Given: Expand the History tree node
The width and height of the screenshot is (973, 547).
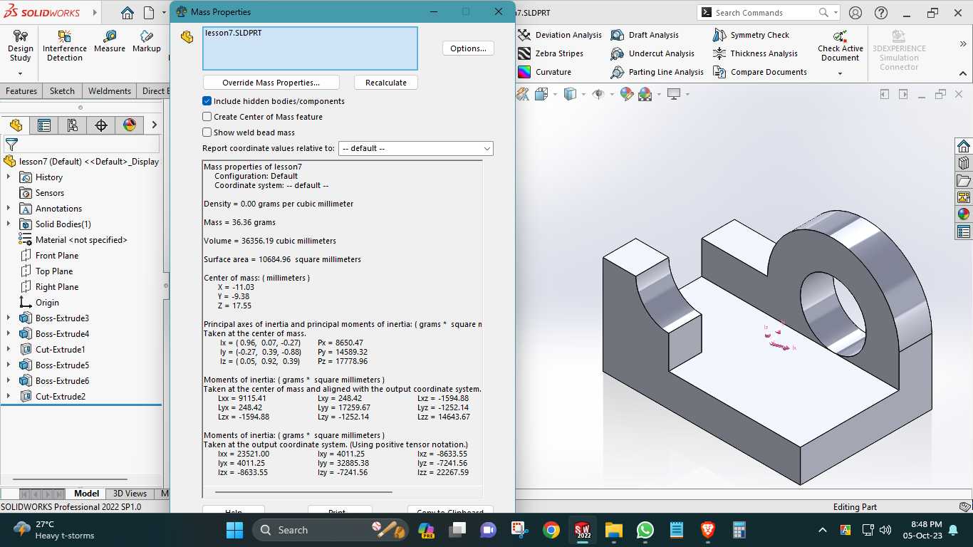Looking at the screenshot, I should pos(9,177).
